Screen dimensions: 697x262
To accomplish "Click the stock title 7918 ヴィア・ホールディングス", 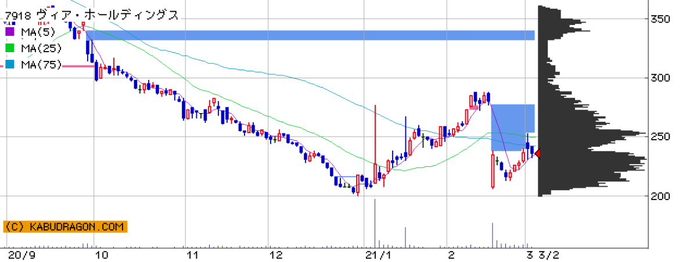I will click(x=92, y=16).
